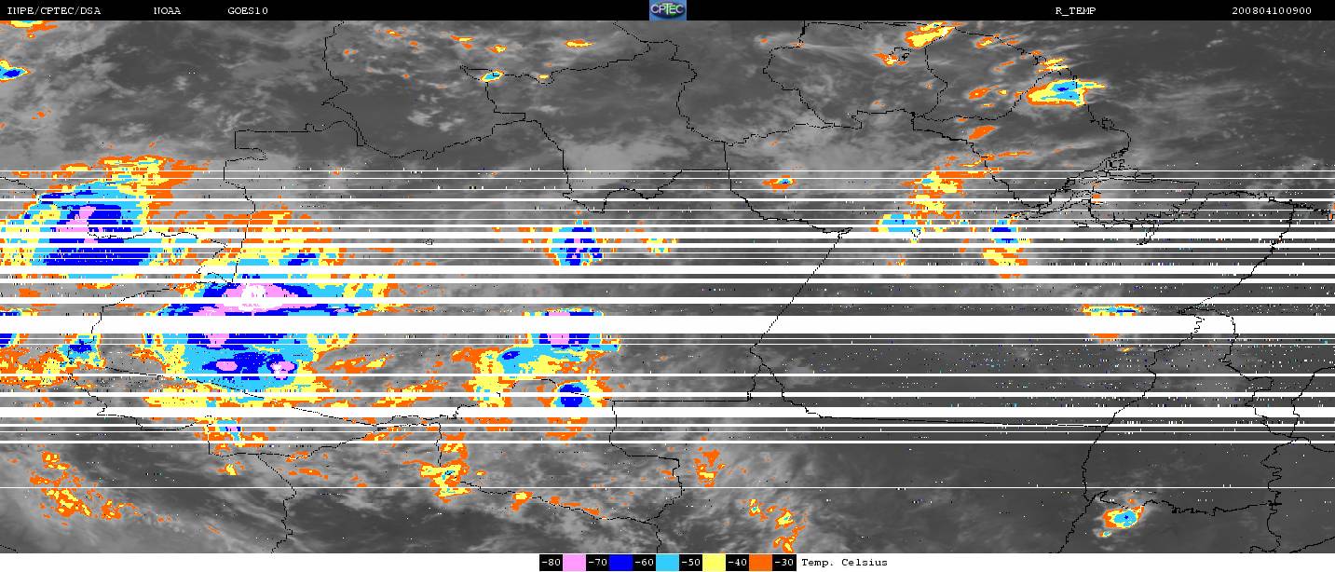Click the R_TEMP product label

tap(1074, 11)
